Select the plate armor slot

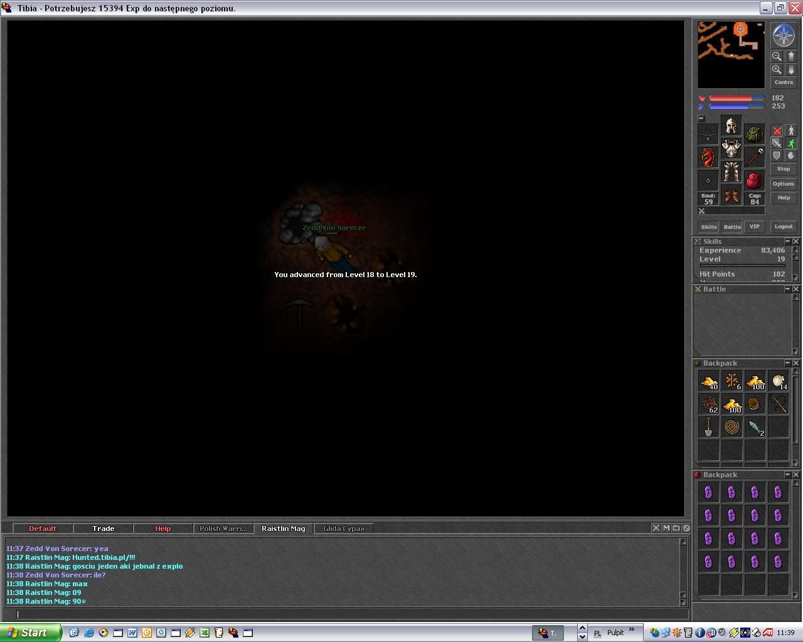coord(731,149)
